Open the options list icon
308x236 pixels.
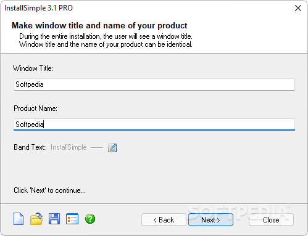[72, 219]
